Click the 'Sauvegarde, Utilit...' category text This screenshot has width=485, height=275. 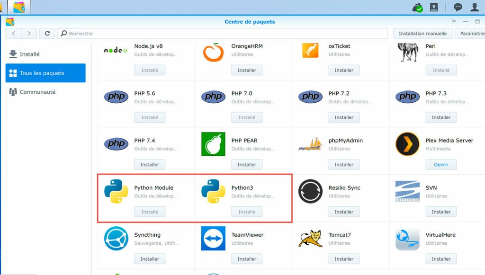tap(156, 243)
